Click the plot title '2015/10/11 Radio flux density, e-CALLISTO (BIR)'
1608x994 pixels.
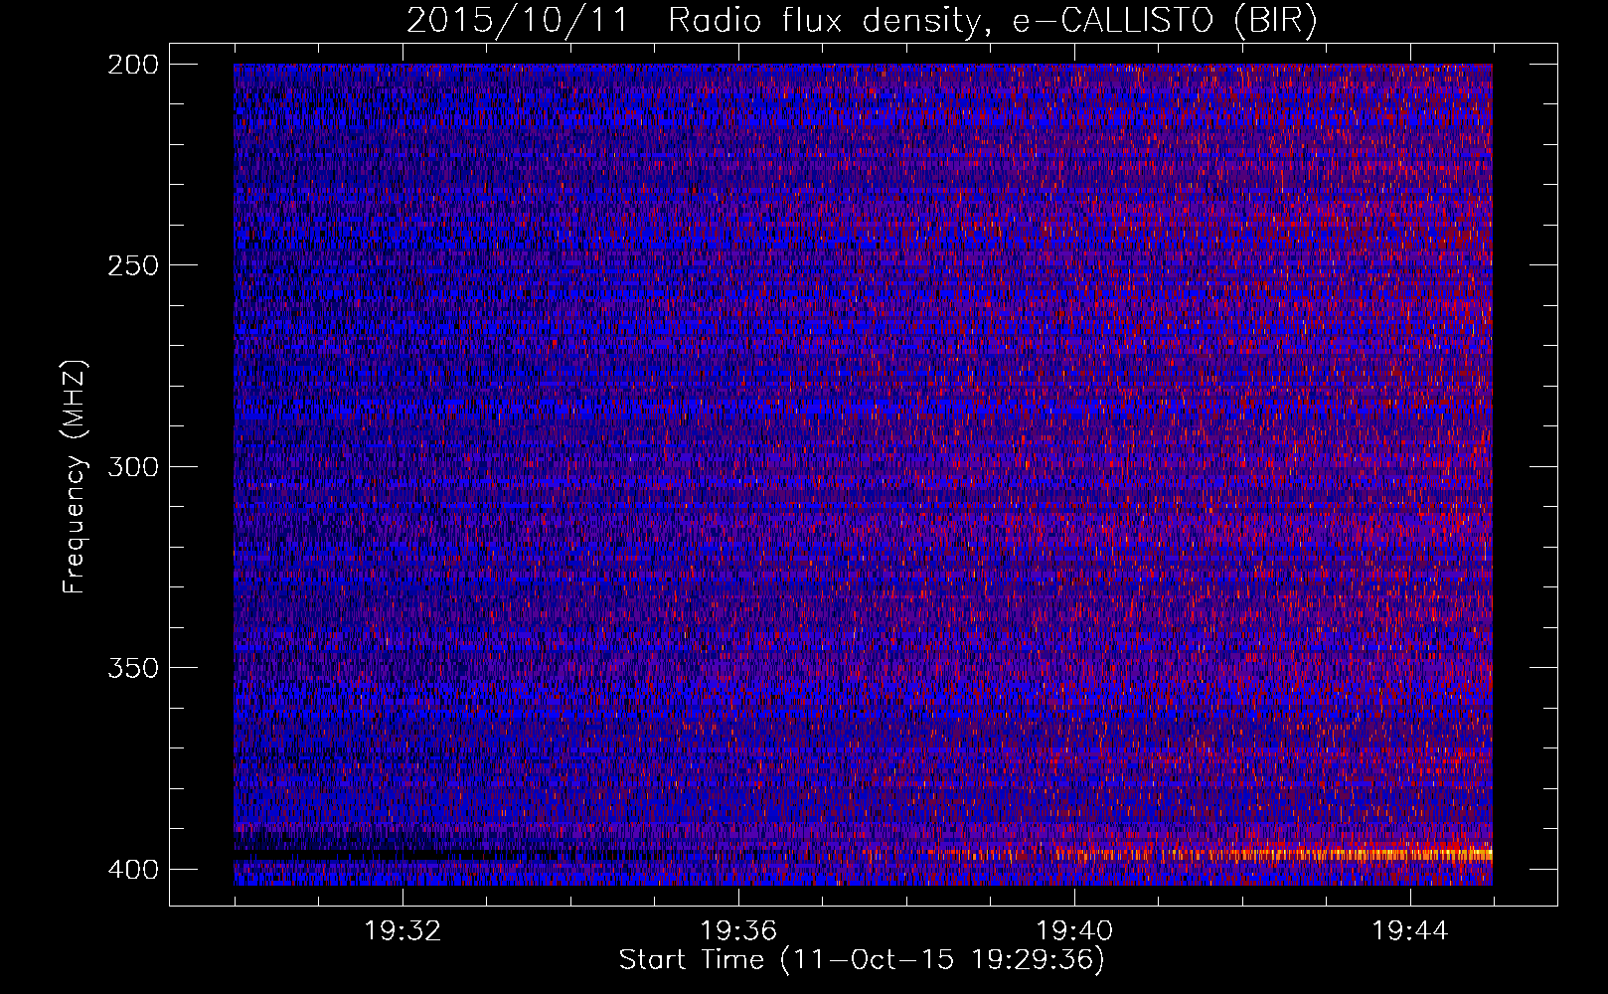[862, 21]
